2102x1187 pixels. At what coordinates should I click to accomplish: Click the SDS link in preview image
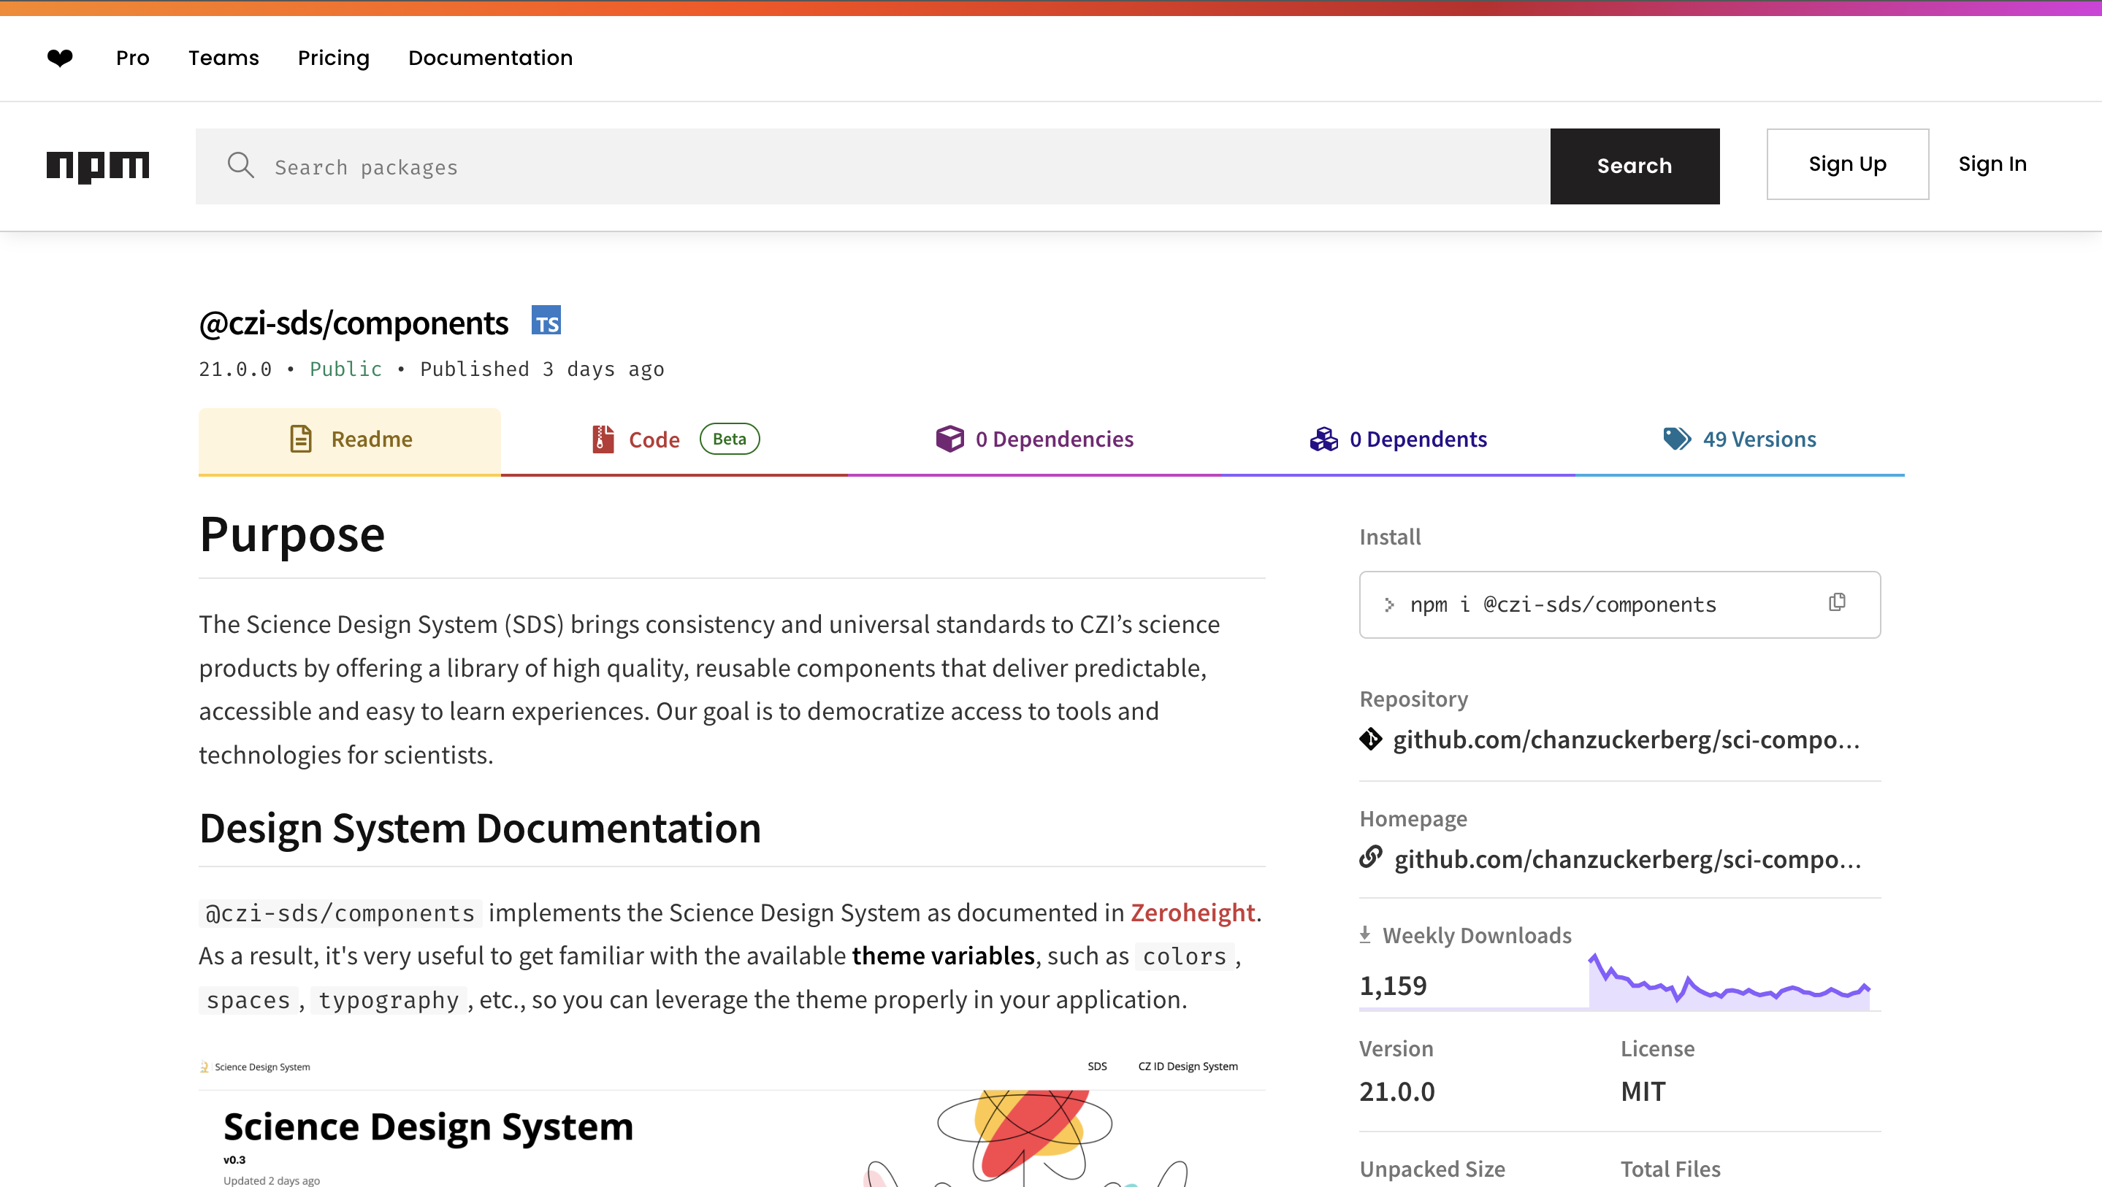(x=1097, y=1067)
